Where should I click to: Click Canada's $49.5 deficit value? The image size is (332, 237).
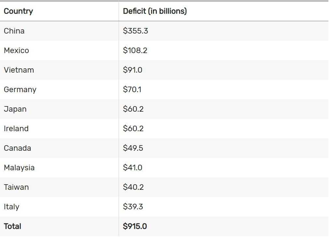pyautogui.click(x=133, y=148)
